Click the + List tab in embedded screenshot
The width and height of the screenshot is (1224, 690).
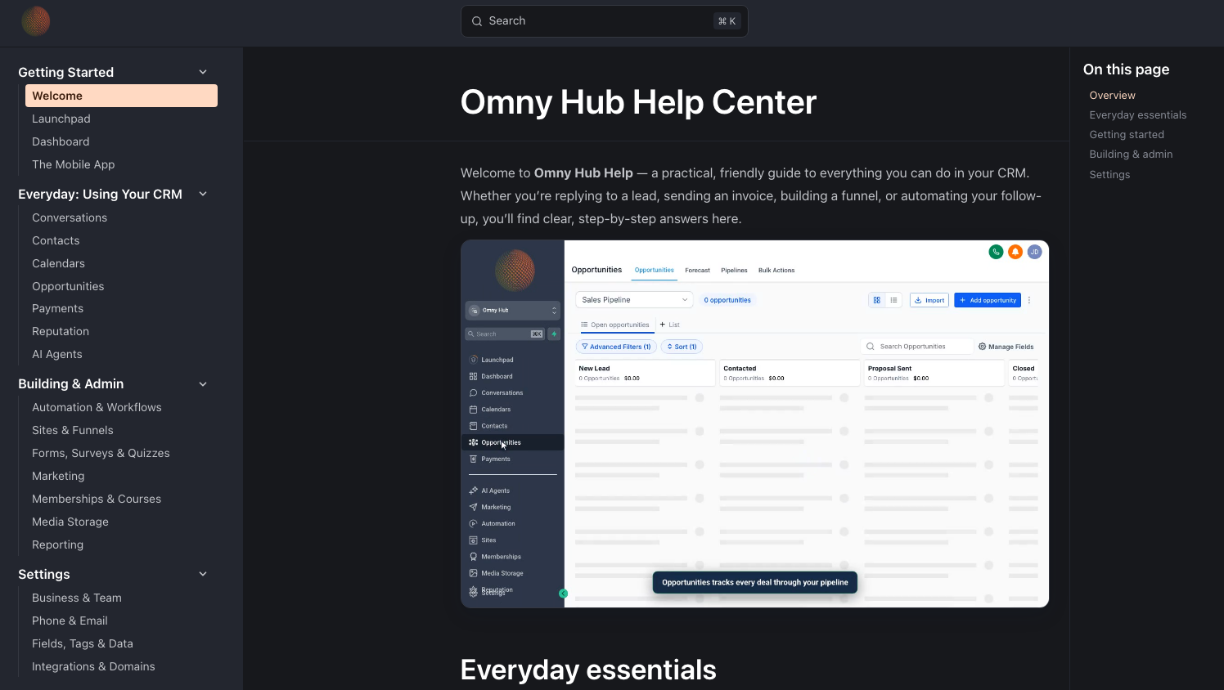click(x=669, y=325)
